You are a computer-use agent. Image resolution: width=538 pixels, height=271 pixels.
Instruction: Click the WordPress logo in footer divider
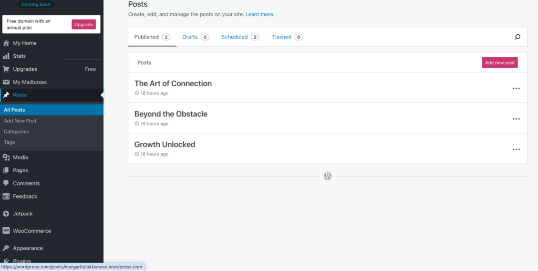[x=327, y=176]
